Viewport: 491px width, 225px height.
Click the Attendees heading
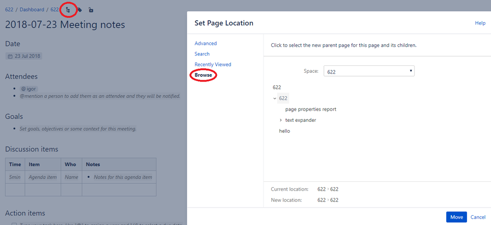pyautogui.click(x=21, y=77)
